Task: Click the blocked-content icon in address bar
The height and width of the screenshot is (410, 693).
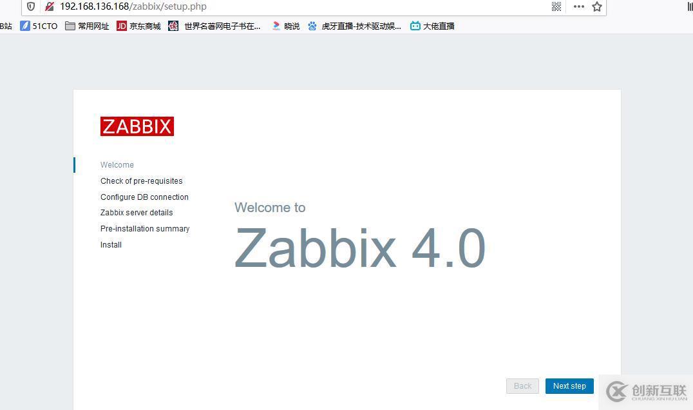Action: coord(49,6)
